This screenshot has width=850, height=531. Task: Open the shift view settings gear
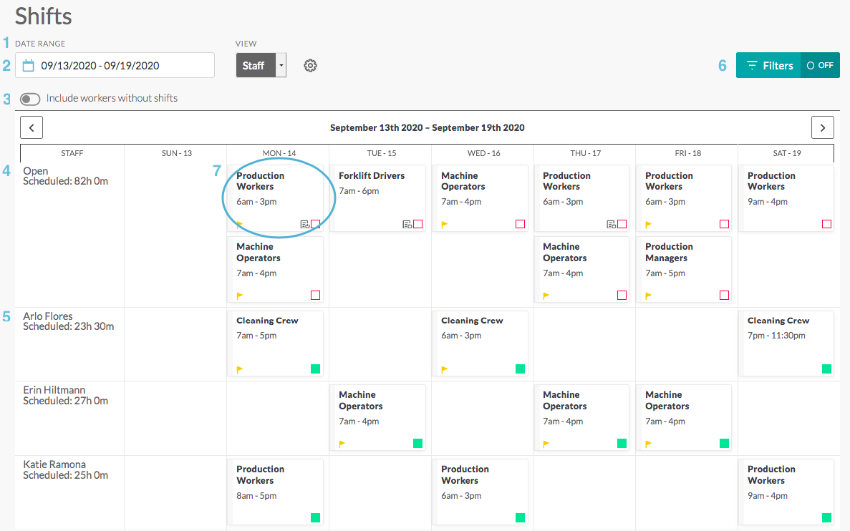310,66
